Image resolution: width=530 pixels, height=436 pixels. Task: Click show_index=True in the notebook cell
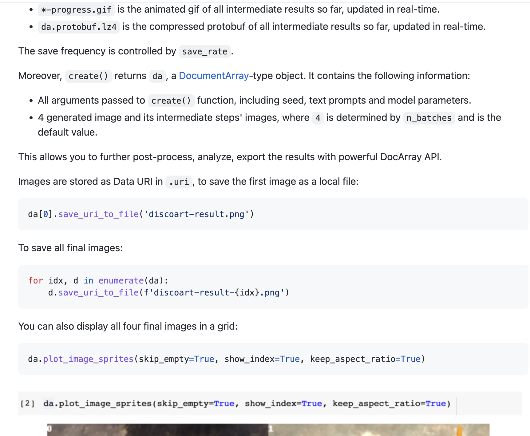[x=283, y=404]
